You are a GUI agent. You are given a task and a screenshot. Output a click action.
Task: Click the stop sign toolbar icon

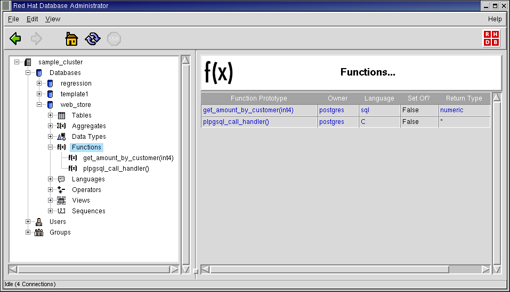(x=114, y=39)
